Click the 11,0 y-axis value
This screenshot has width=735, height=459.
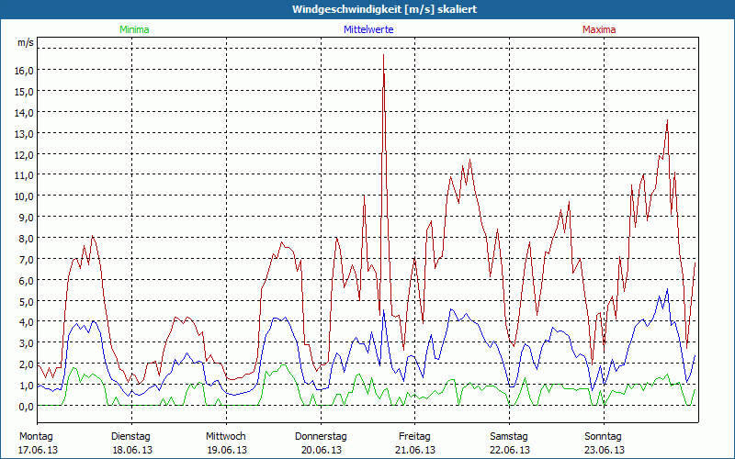tap(26, 175)
